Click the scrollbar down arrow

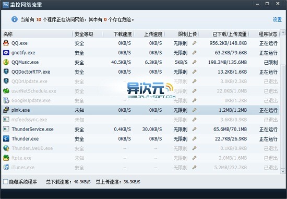point(283,171)
